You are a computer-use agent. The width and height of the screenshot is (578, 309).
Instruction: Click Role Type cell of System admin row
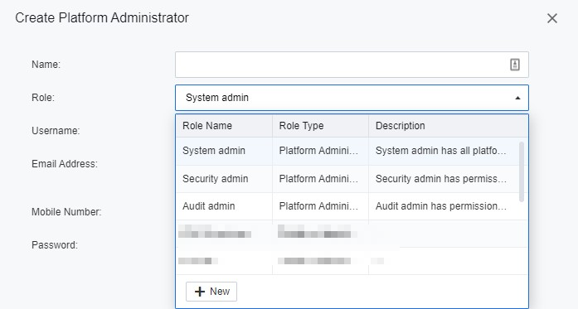pos(320,151)
